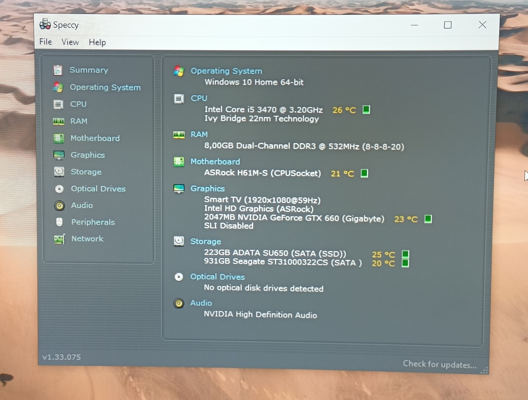This screenshot has width=528, height=400.
Task: Click the Graphics monitor icon in sidebar
Action: [x=59, y=155]
